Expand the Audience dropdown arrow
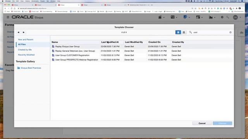The image size is (248, 139). click(202, 17)
